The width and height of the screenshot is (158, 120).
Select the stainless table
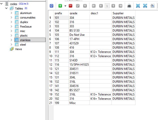25,40
